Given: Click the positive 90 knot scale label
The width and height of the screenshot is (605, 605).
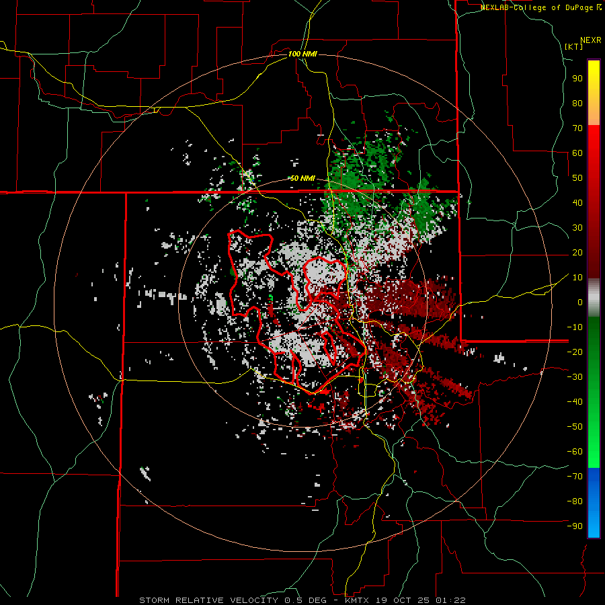Looking at the screenshot, I should click(x=577, y=79).
